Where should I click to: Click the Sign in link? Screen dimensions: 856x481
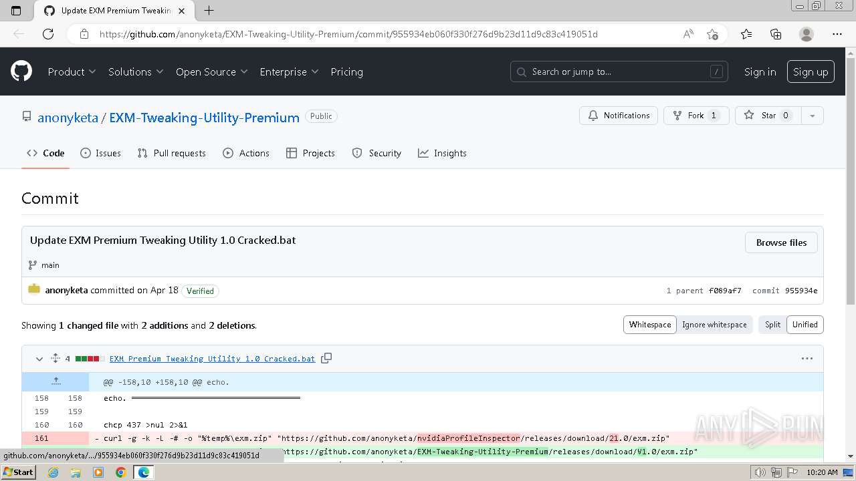click(x=760, y=71)
